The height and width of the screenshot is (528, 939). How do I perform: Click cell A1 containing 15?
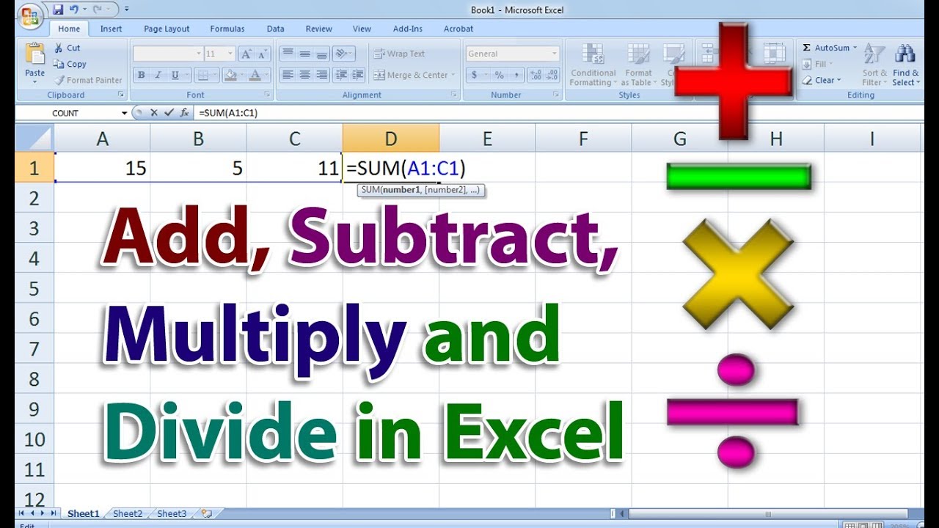[103, 168]
